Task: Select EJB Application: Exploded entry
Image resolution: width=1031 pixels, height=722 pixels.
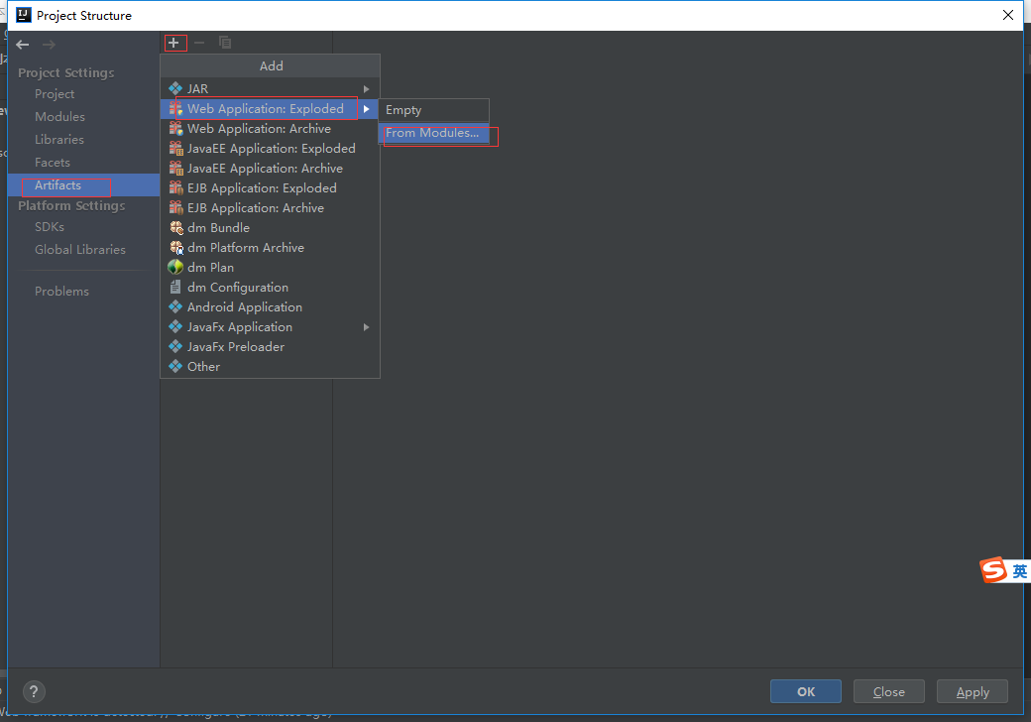Action: pyautogui.click(x=270, y=188)
